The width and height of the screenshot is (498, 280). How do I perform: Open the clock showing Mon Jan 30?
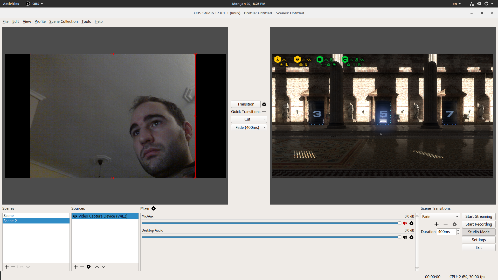pos(249,4)
